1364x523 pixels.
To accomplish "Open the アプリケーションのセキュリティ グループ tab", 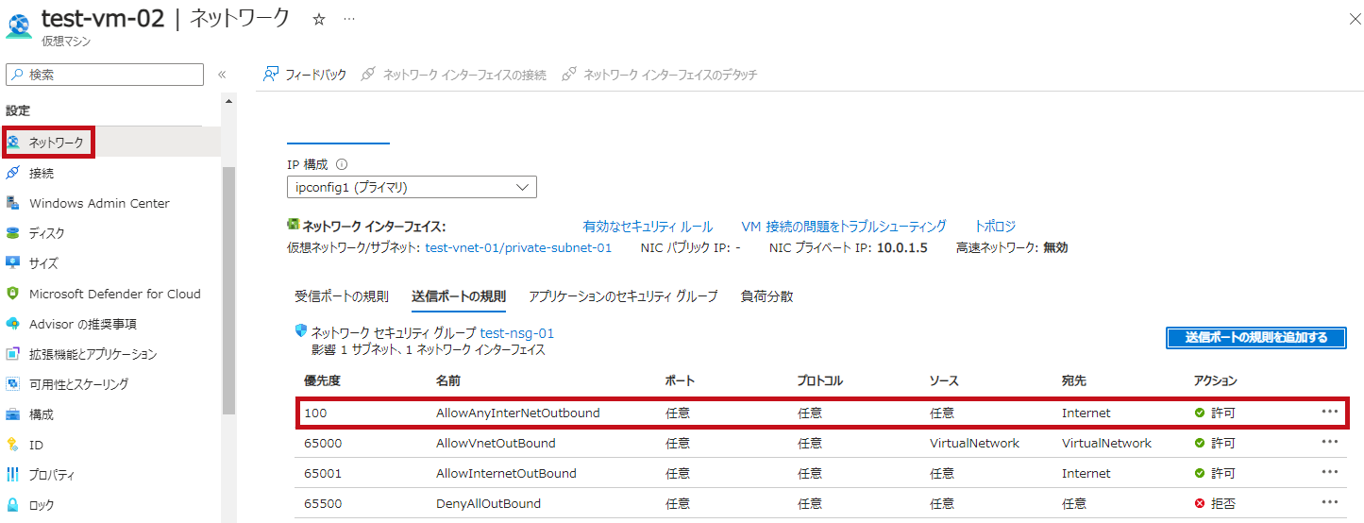I will click(623, 296).
